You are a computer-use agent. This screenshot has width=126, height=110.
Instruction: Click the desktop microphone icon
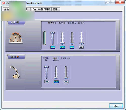(x=15, y=72)
